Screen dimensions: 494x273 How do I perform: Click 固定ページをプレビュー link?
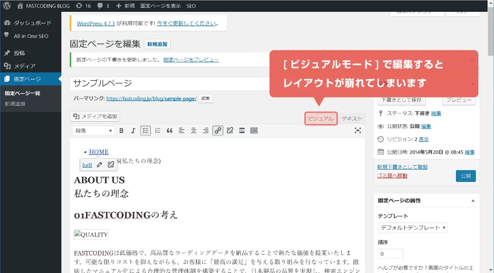[191, 60]
